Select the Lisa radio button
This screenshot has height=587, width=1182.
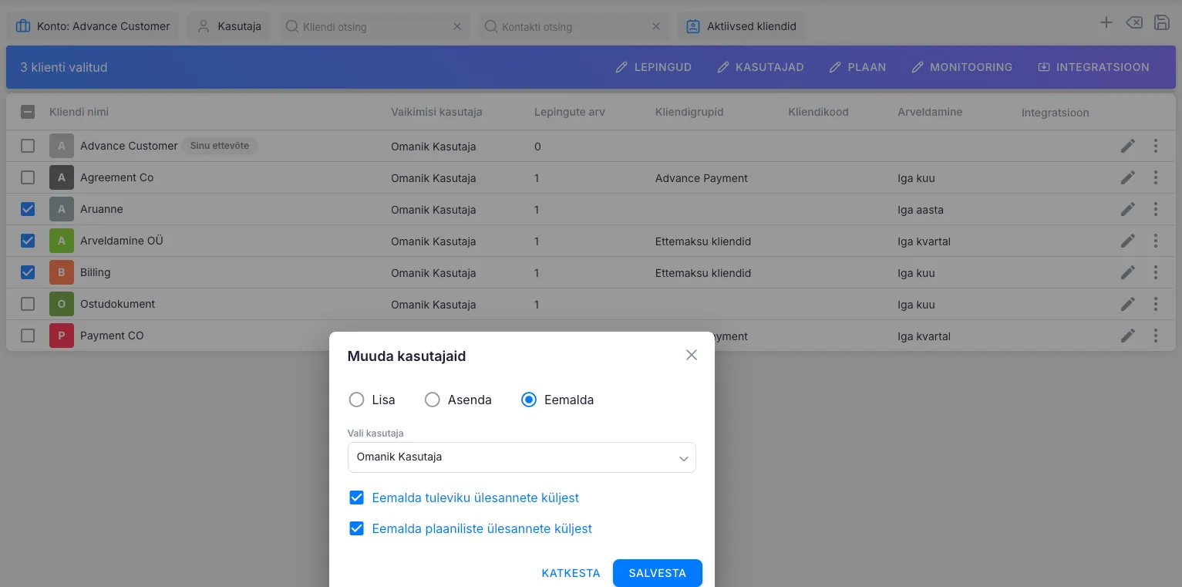[356, 400]
